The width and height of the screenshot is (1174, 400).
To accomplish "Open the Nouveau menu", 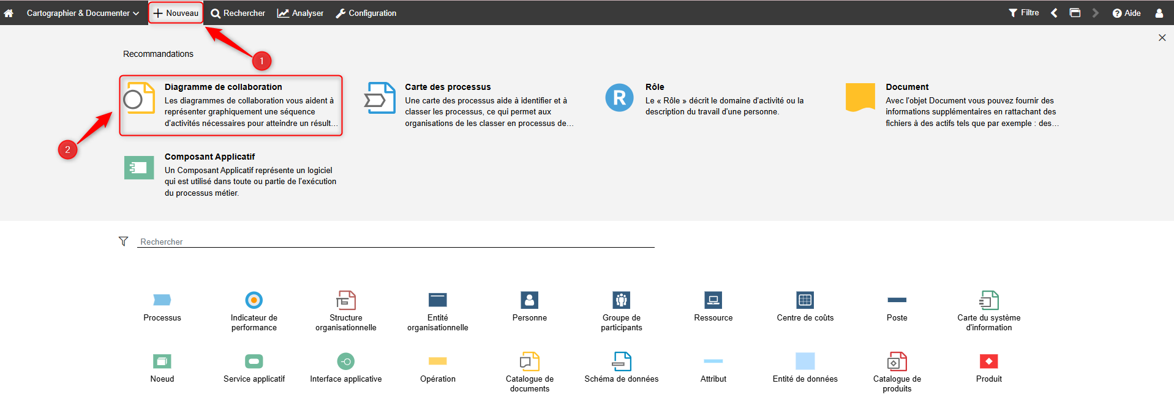I will point(176,13).
